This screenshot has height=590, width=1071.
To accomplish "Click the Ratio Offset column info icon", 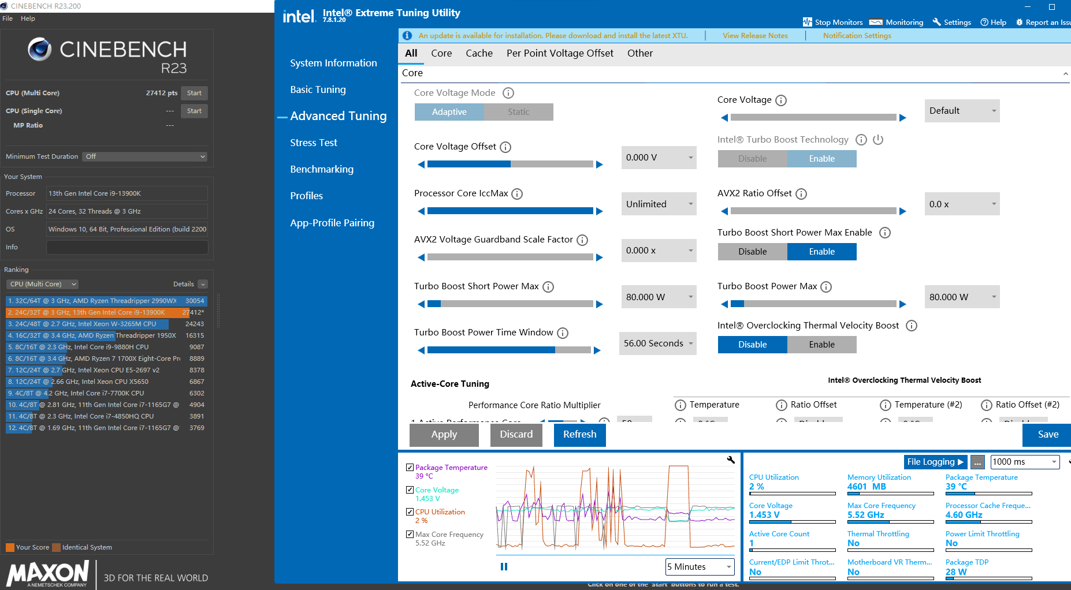I will click(782, 405).
